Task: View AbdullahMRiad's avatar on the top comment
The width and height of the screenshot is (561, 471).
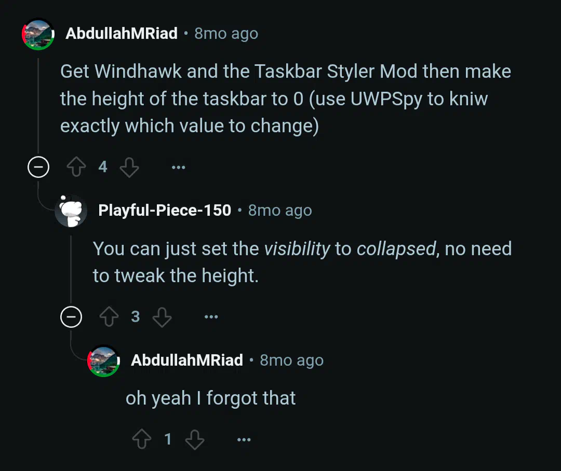Action: point(38,34)
